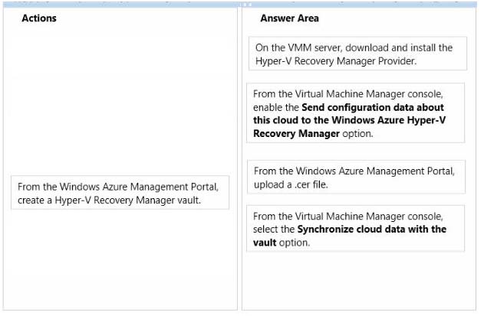Click the bold word 'vault' in last step
Image resolution: width=484 pixels, height=316 pixels.
pos(265,243)
